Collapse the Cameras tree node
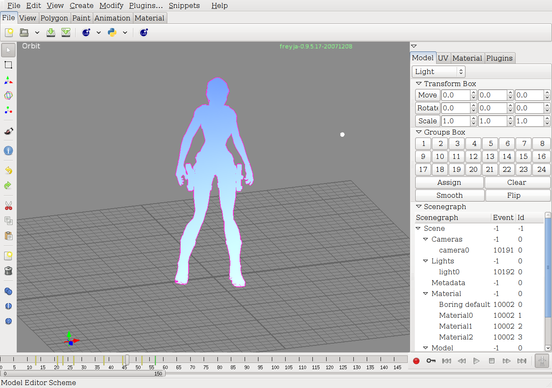Image resolution: width=552 pixels, height=388 pixels. coord(426,239)
